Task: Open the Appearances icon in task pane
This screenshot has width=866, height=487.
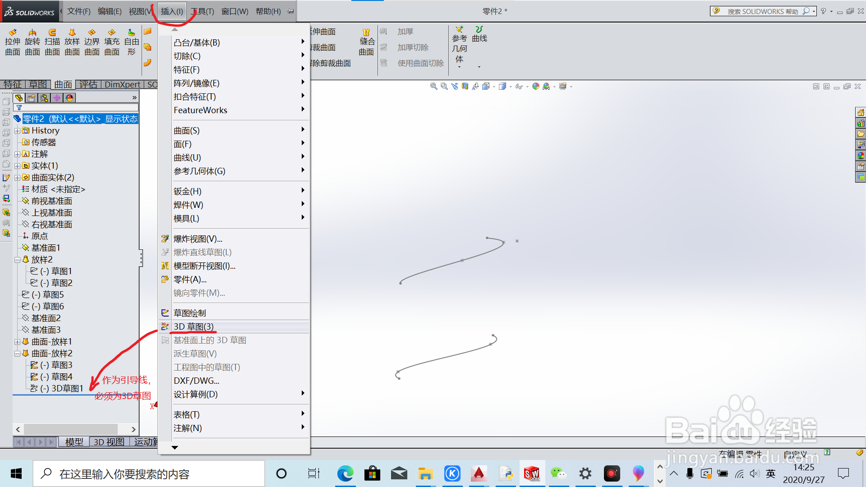Action: [x=861, y=156]
